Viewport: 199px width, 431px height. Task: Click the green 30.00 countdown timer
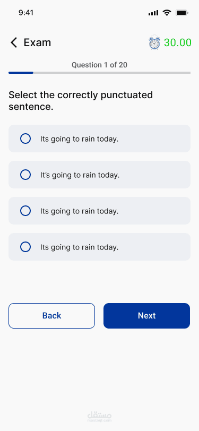pyautogui.click(x=178, y=42)
